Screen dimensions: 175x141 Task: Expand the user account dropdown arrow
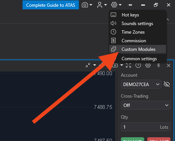pyautogui.click(x=106, y=5)
